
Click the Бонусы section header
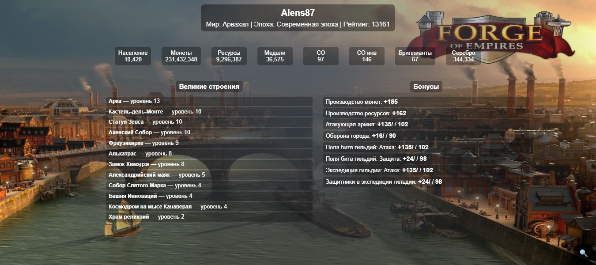(426, 87)
